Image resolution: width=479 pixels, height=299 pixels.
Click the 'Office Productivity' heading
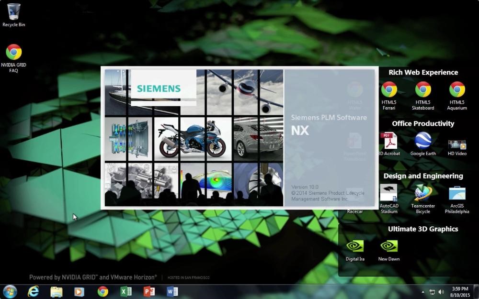click(423, 123)
